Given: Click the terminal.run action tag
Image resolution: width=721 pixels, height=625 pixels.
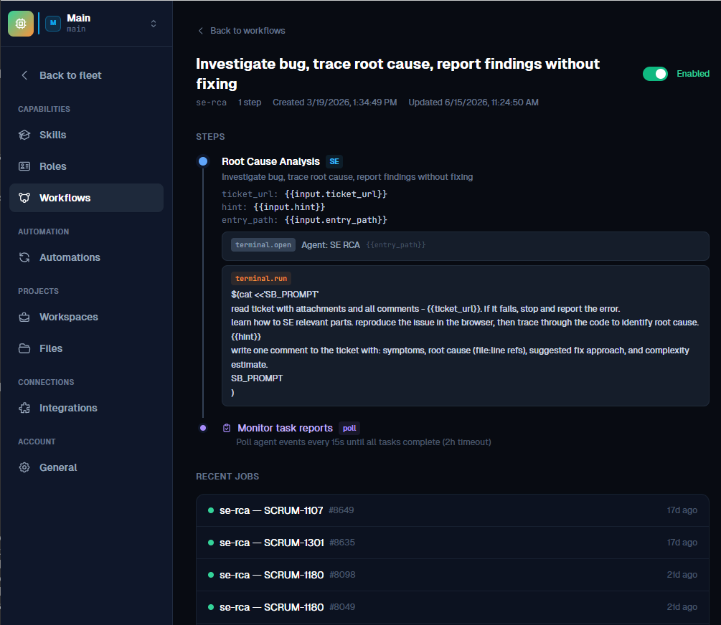Looking at the screenshot, I should click(x=260, y=279).
